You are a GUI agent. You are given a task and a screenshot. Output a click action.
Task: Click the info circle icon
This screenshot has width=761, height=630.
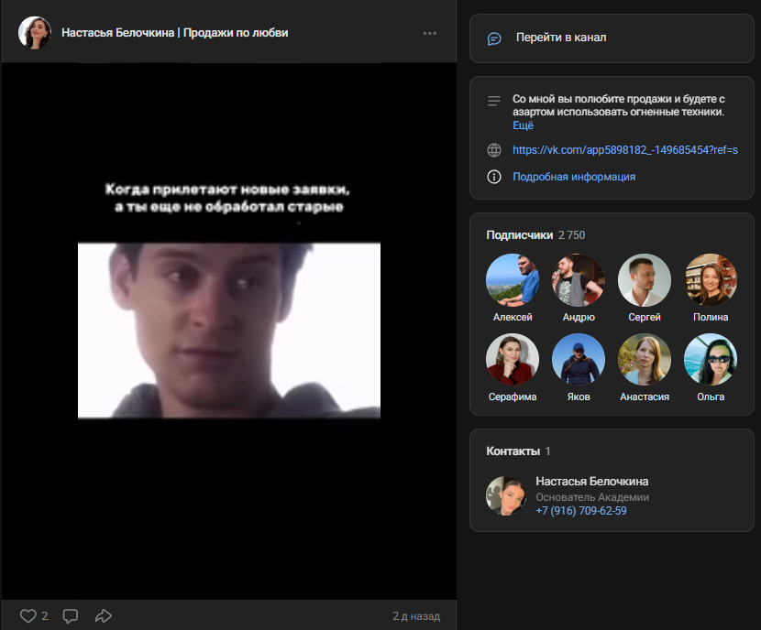point(494,177)
